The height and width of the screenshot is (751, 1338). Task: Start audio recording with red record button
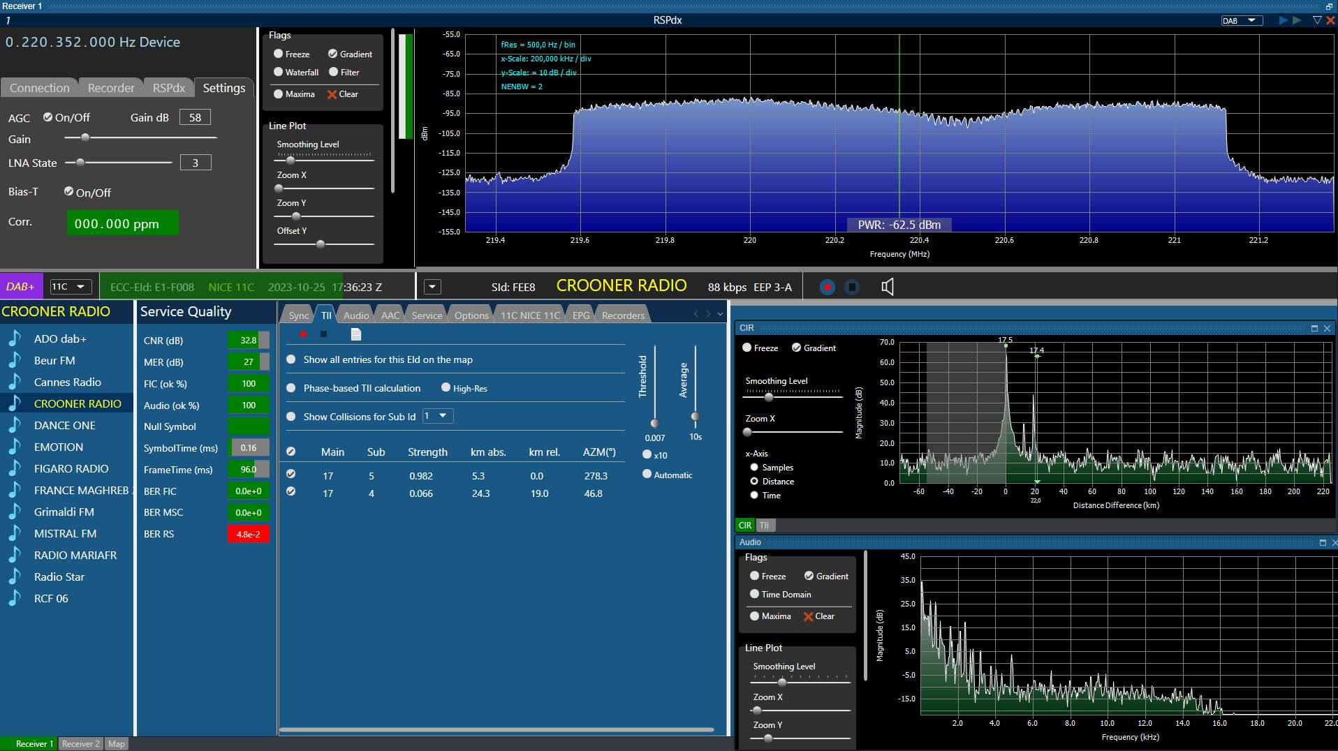[x=828, y=287]
